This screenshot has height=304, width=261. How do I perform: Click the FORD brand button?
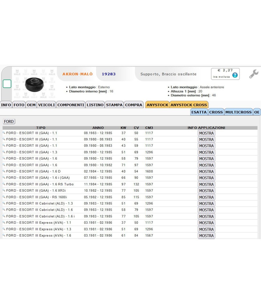click(x=9, y=121)
